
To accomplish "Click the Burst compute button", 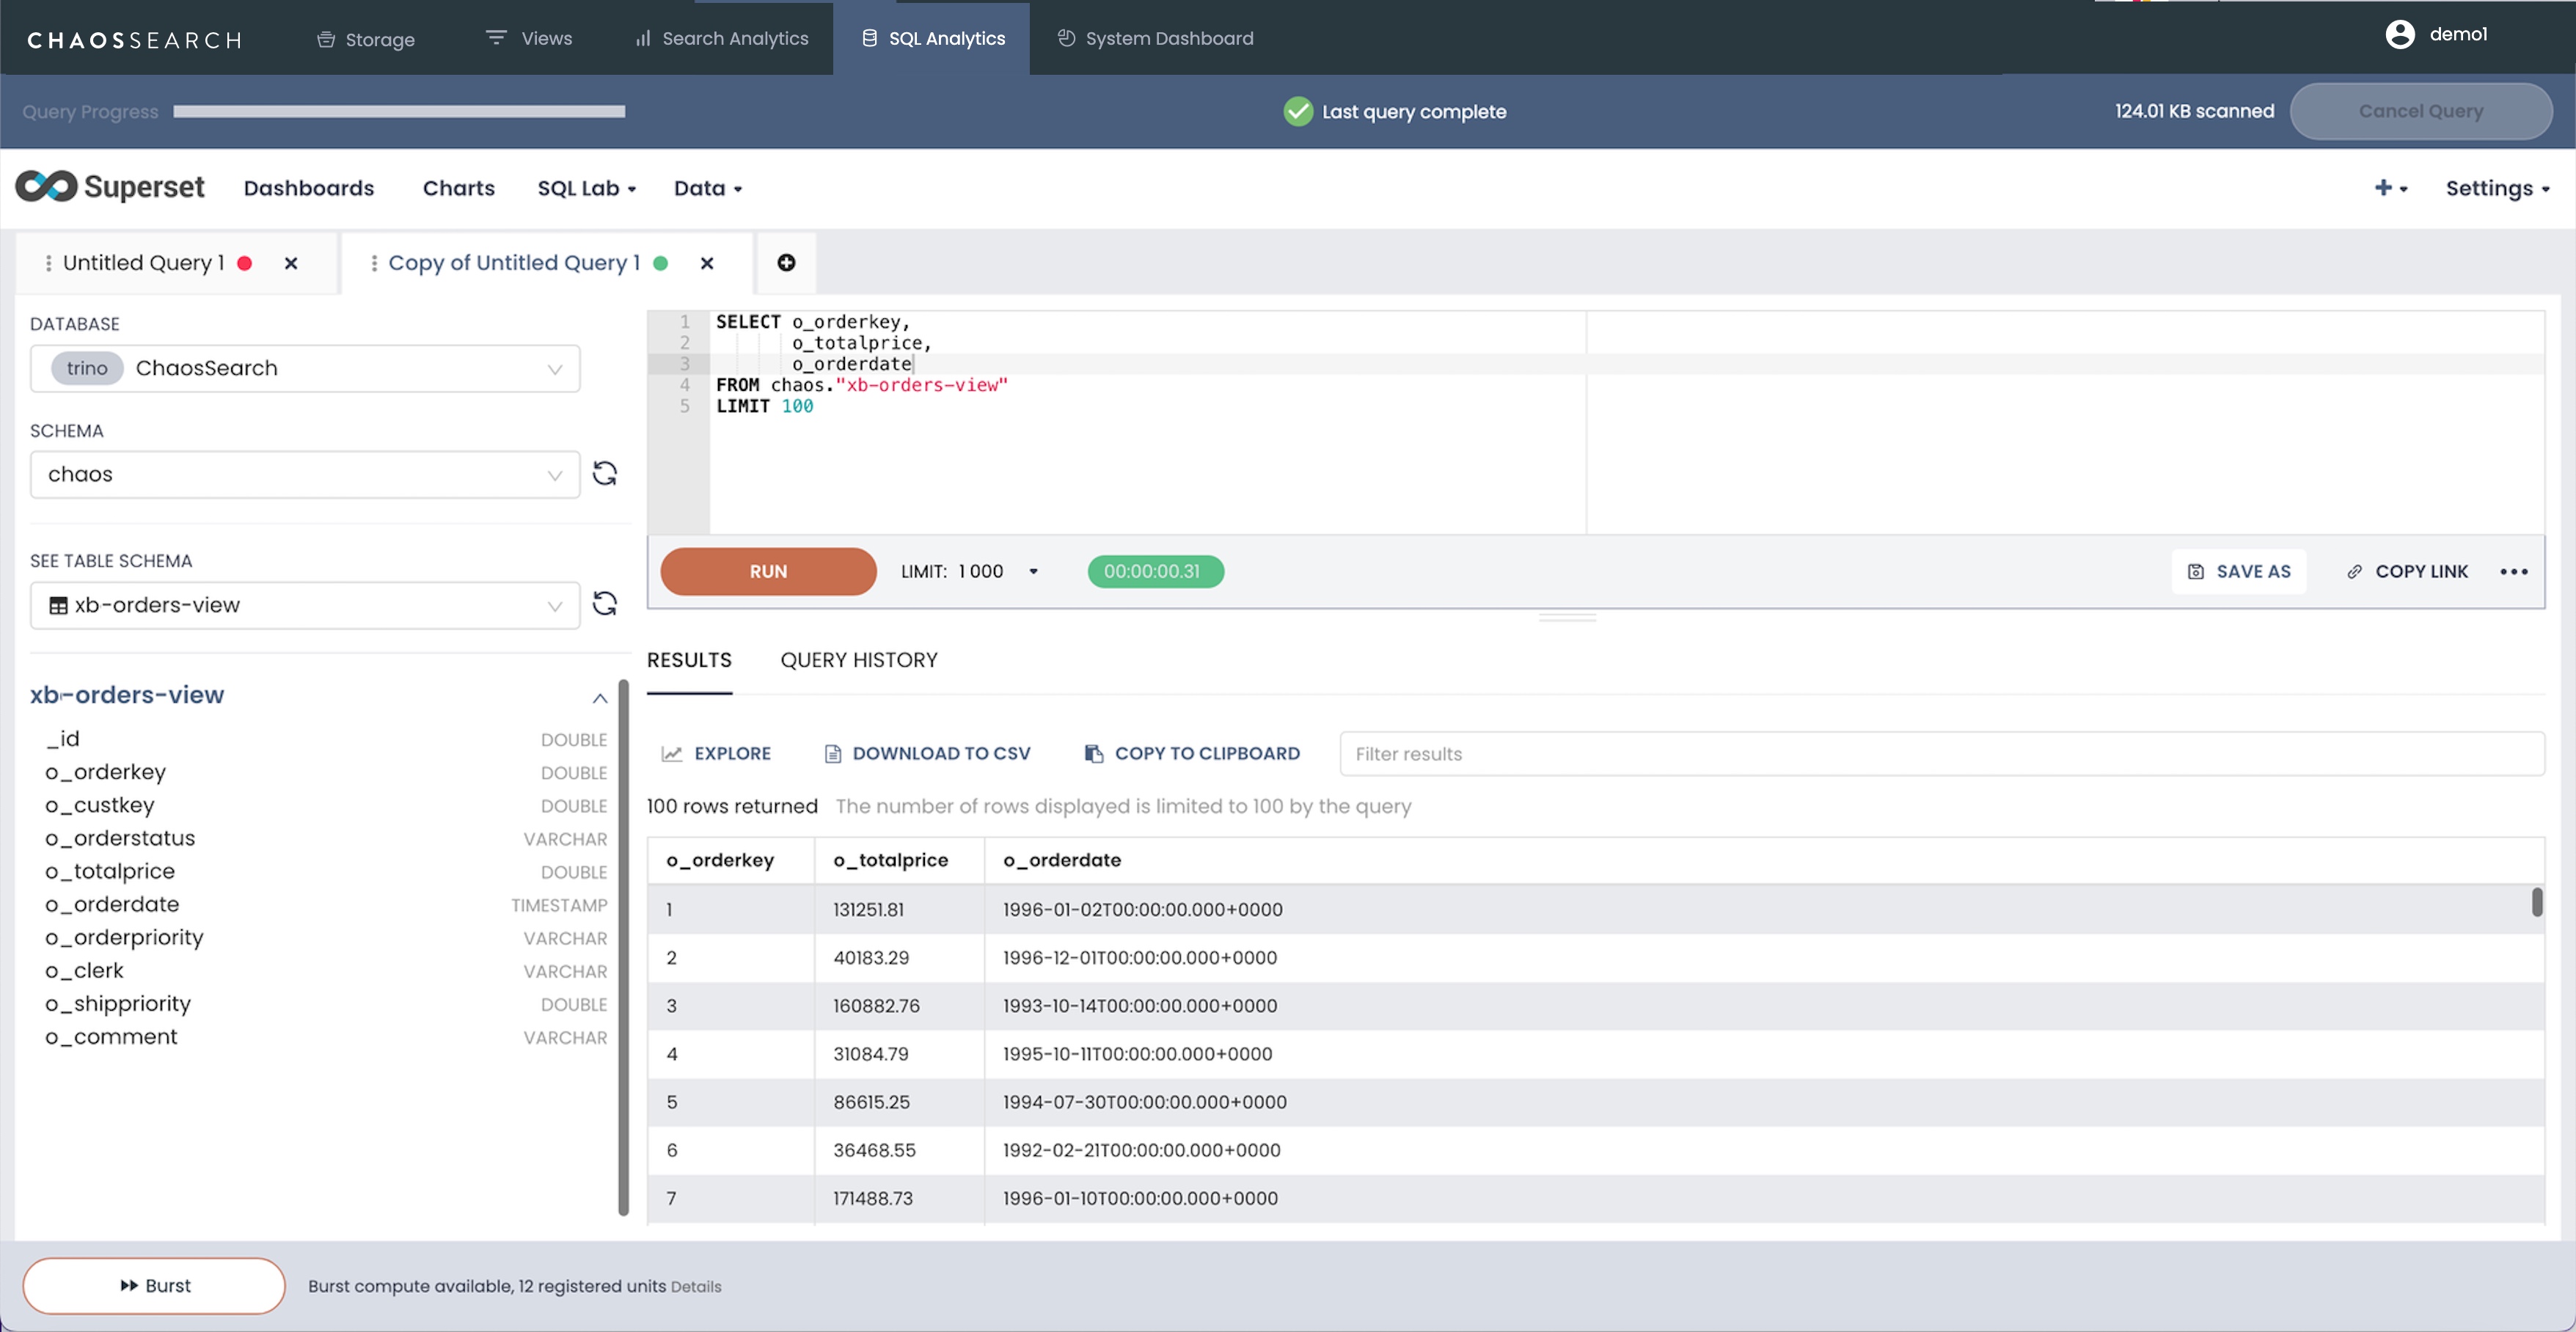I will coord(154,1285).
